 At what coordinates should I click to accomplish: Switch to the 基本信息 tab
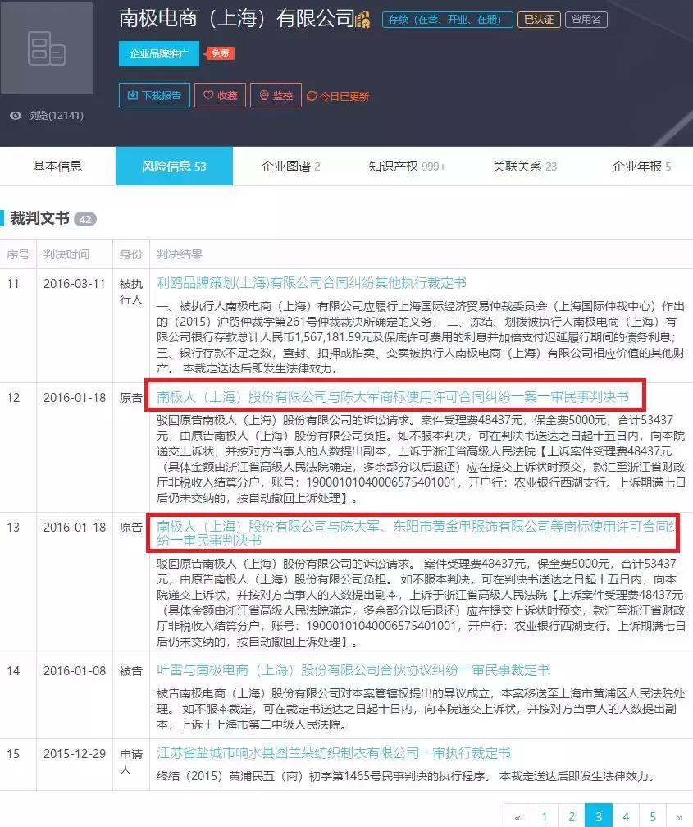[57, 166]
